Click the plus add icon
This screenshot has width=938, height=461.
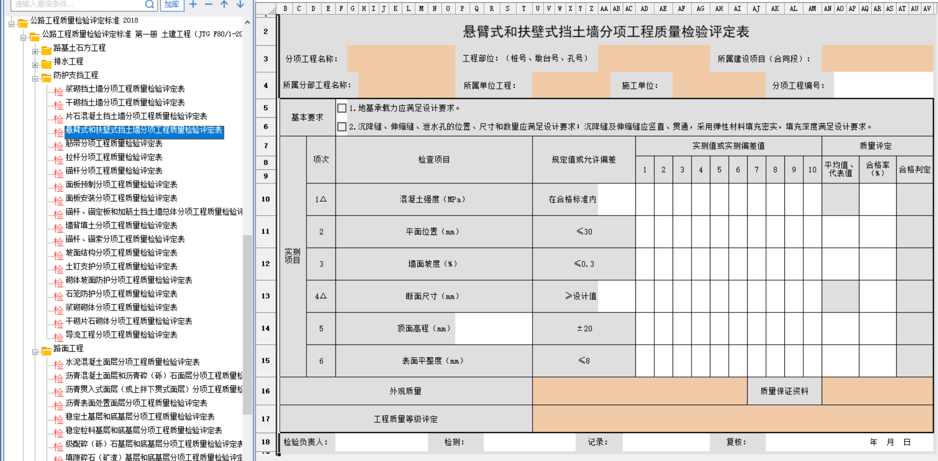click(x=193, y=4)
